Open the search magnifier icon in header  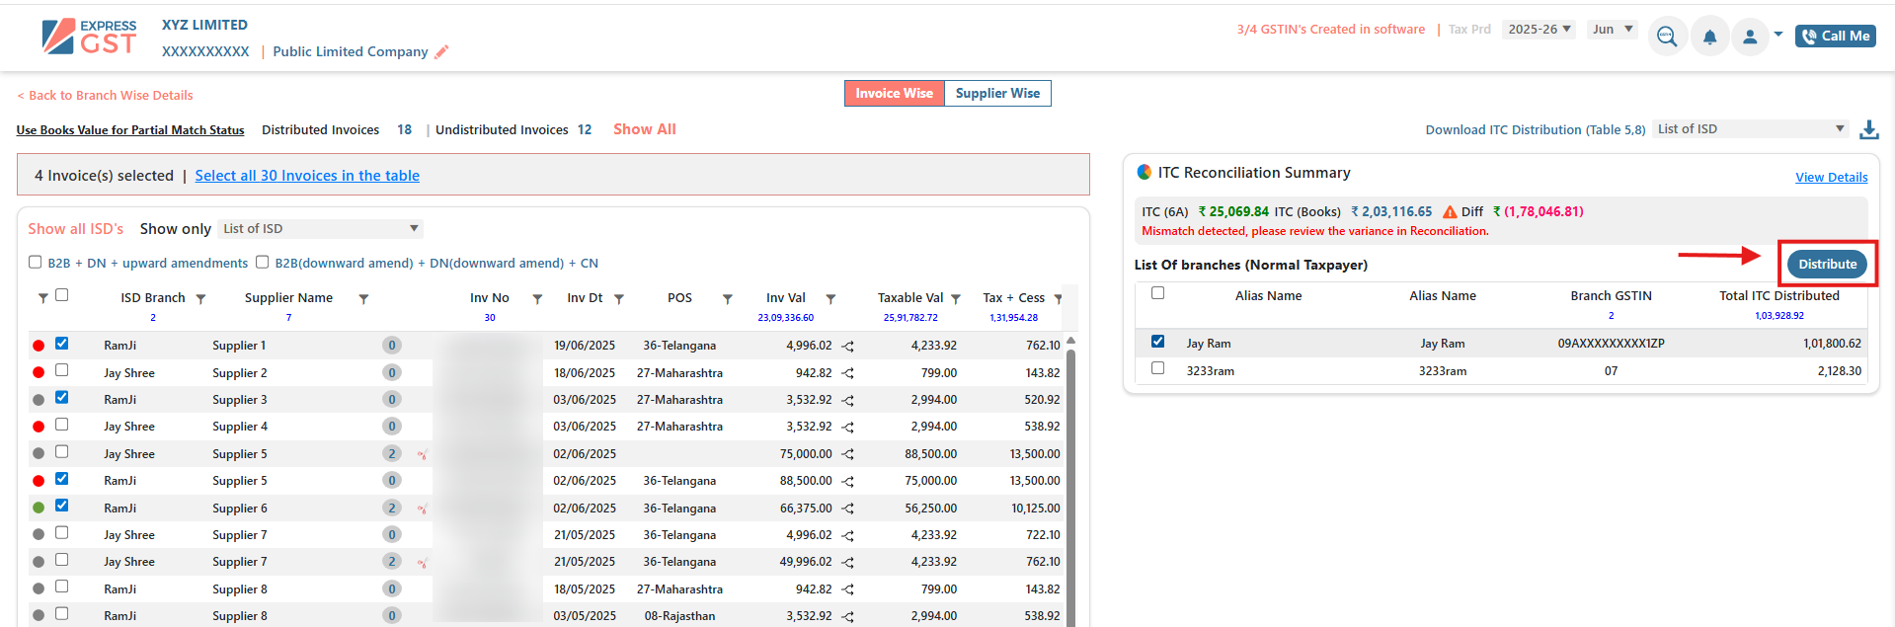1667,37
